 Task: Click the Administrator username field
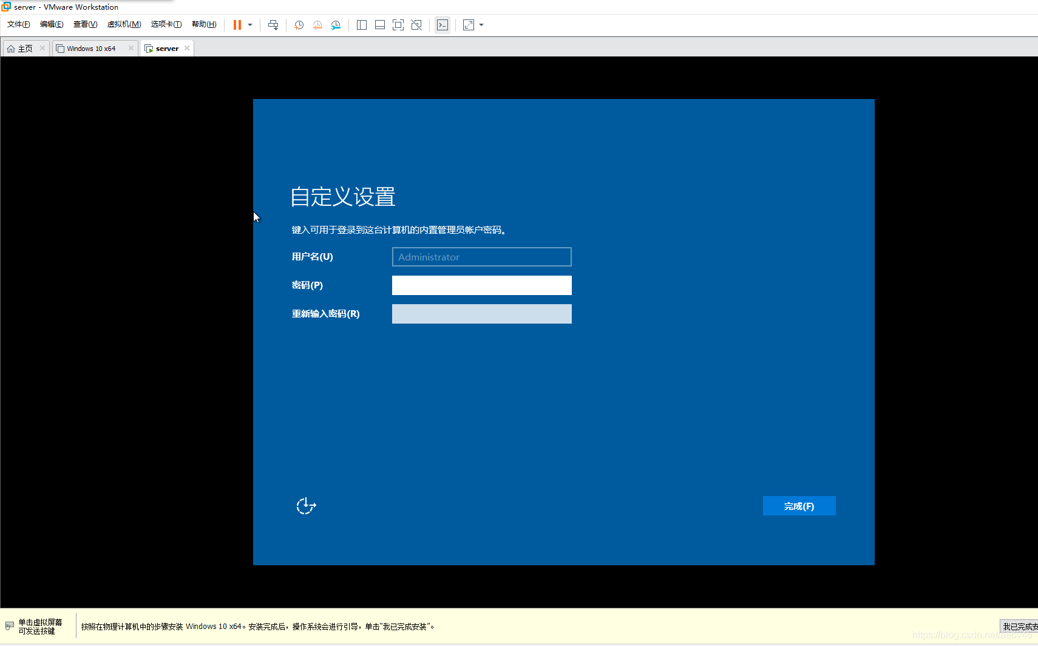coord(482,257)
